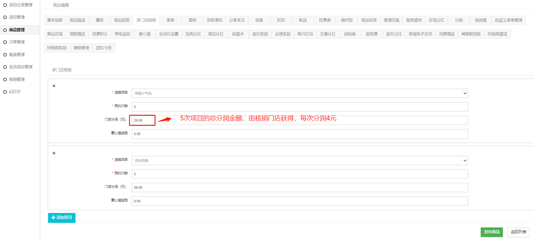Image resolution: width=534 pixels, height=240 pixels.
Task: Click 门店分润 field showing 50.00
Action: pos(300,188)
